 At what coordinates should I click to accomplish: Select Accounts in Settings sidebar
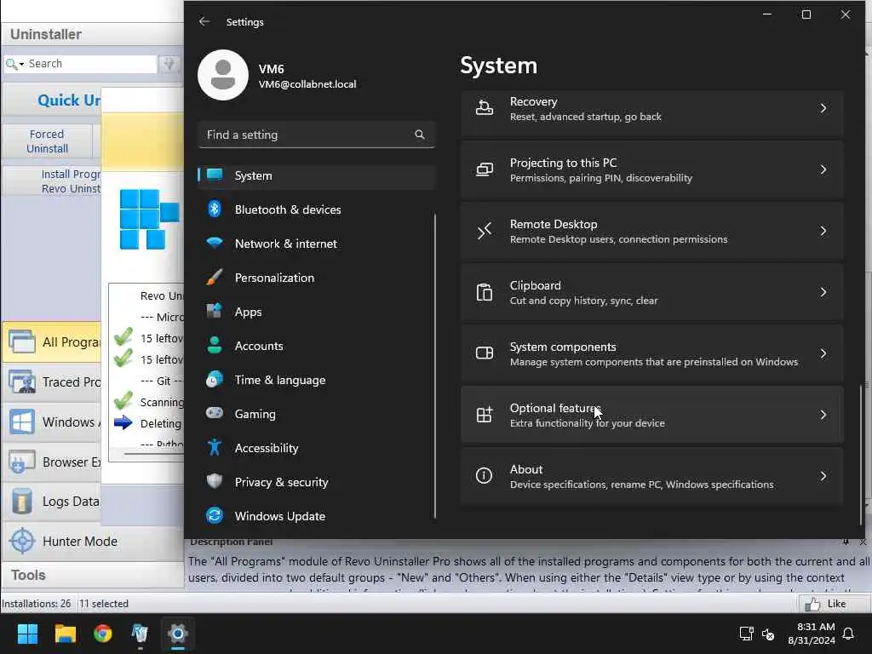click(316, 346)
